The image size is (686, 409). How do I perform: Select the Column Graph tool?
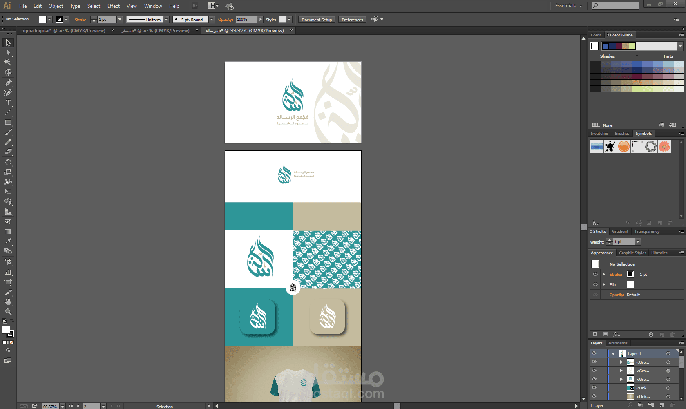pos(8,272)
